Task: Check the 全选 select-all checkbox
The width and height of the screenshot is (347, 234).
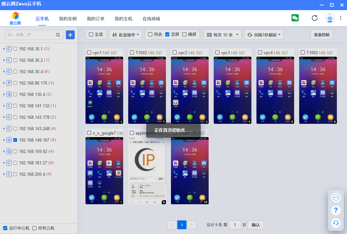Action: click(91, 35)
